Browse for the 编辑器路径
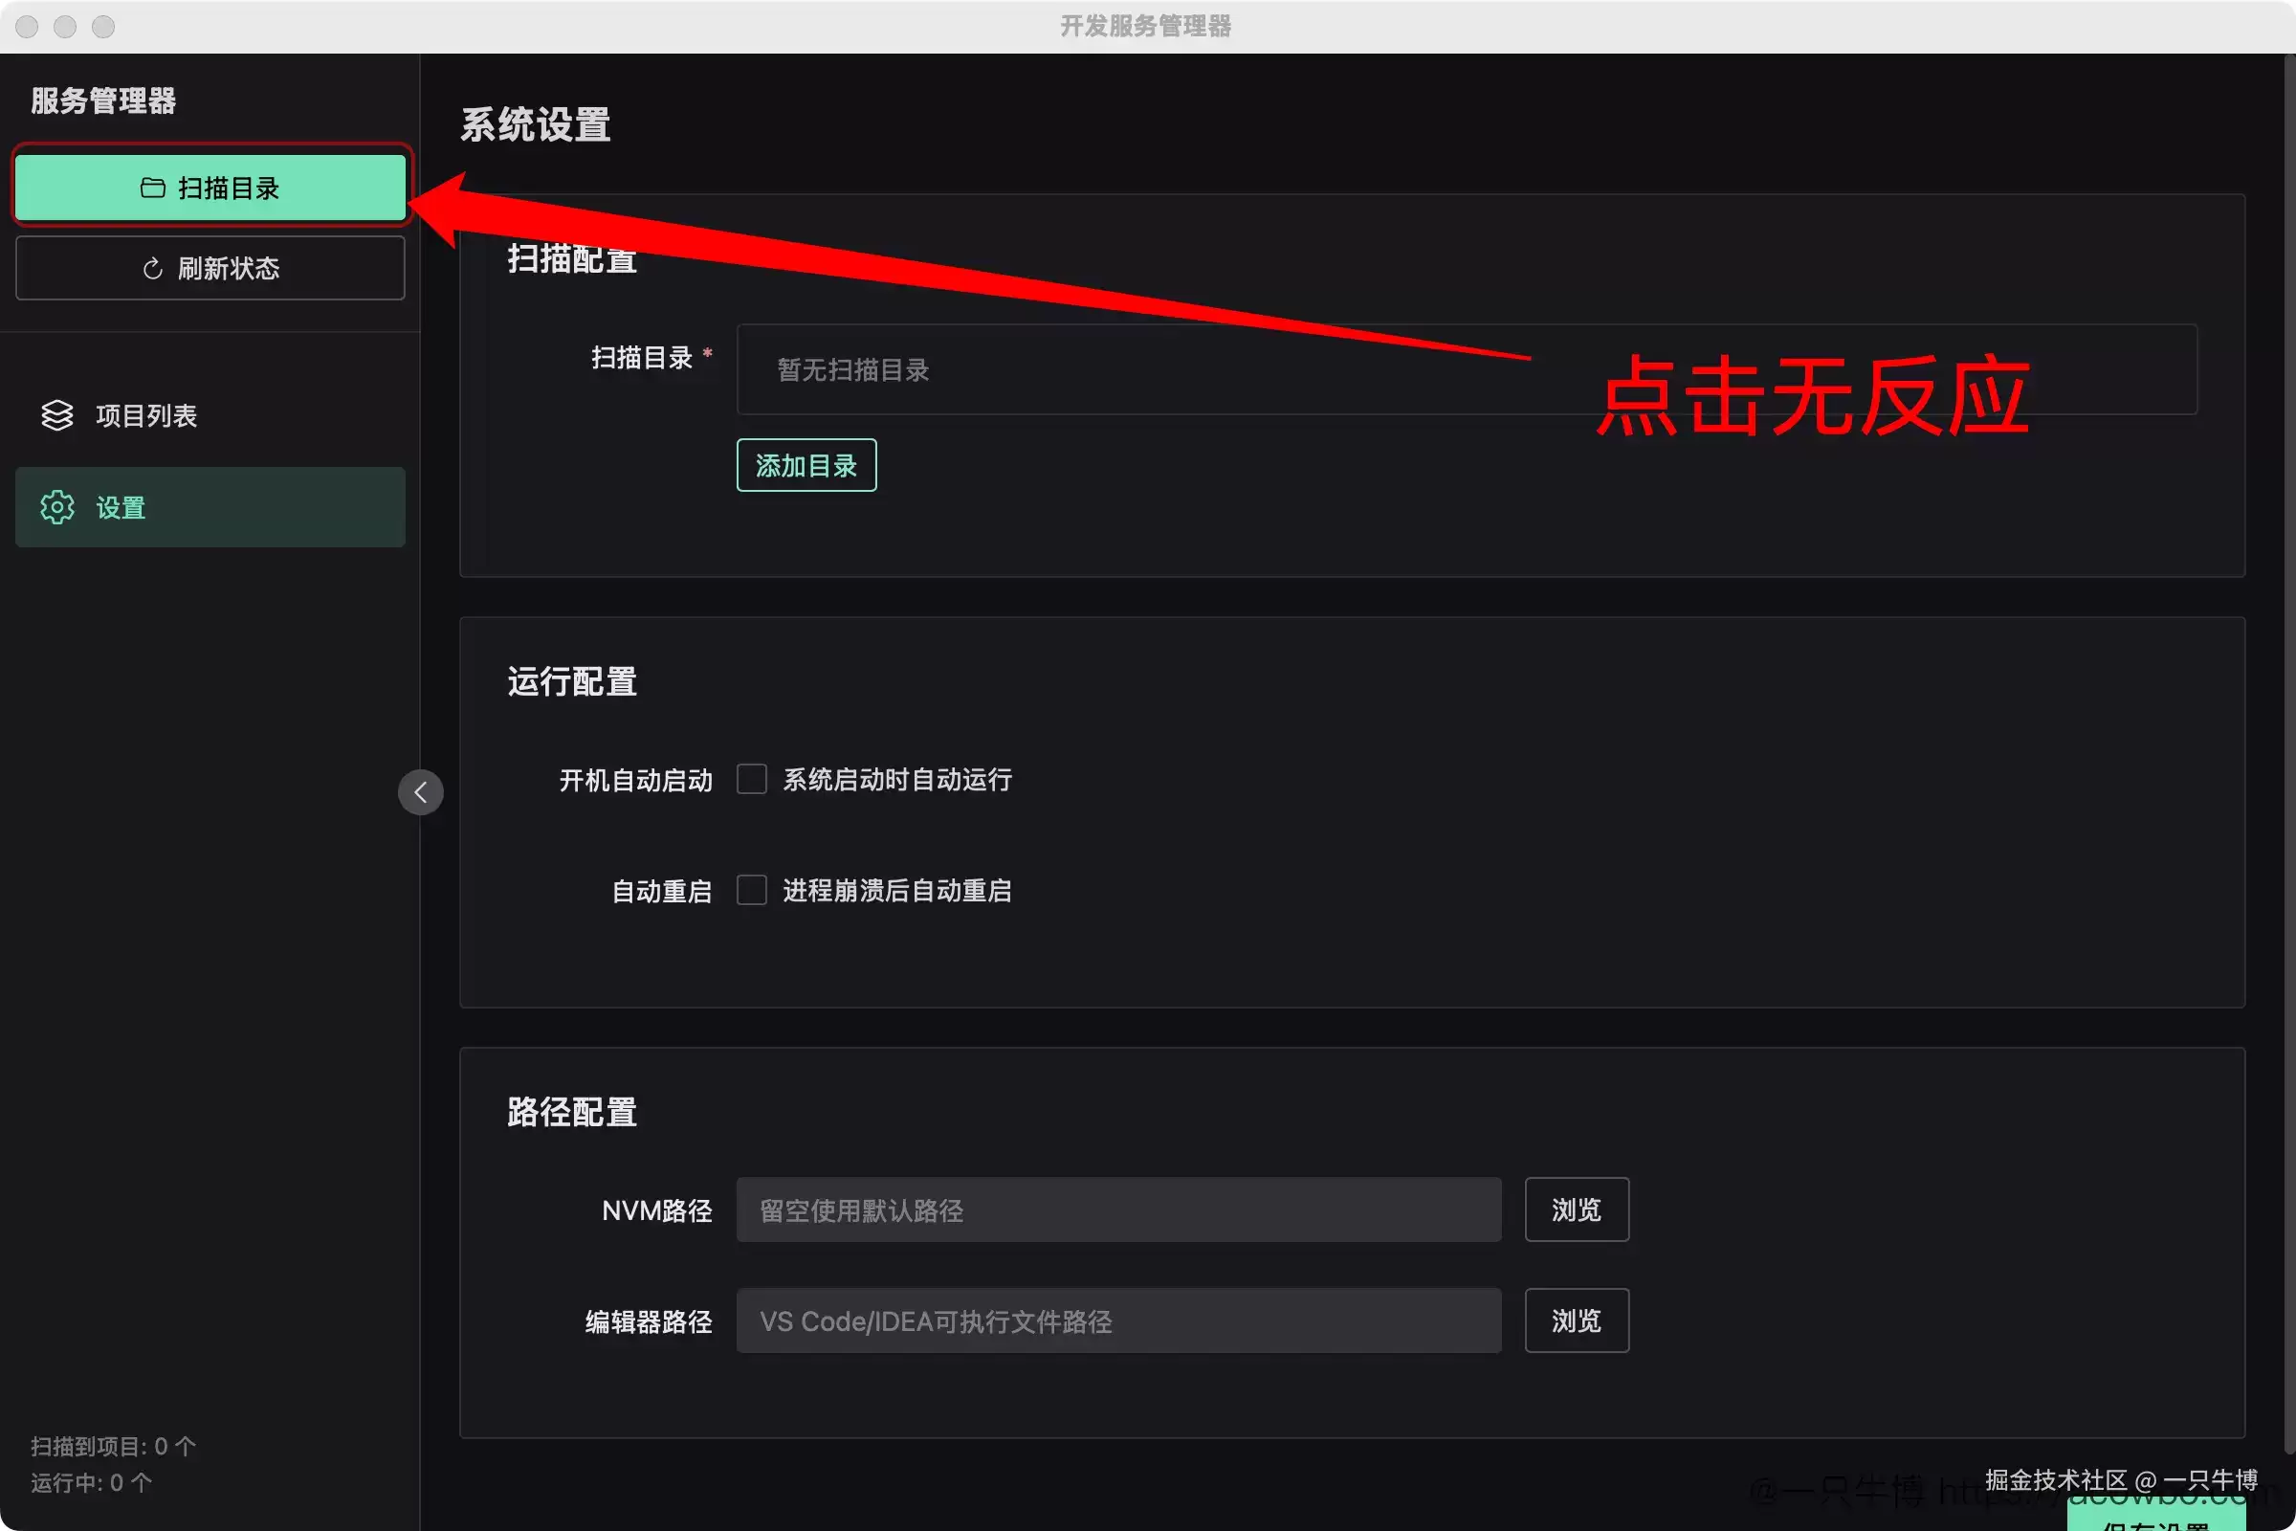Viewport: 2296px width, 1531px height. pos(1577,1320)
